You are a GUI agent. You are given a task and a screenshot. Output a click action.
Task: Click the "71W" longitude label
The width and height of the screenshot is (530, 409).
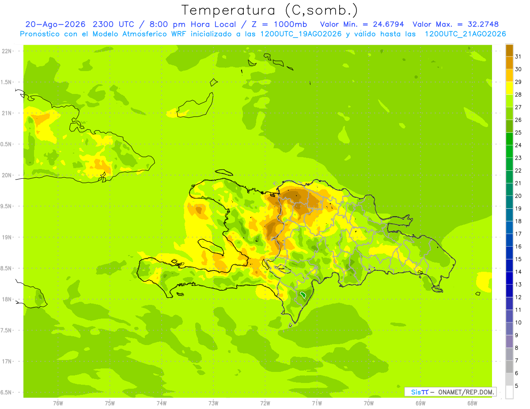point(317,403)
